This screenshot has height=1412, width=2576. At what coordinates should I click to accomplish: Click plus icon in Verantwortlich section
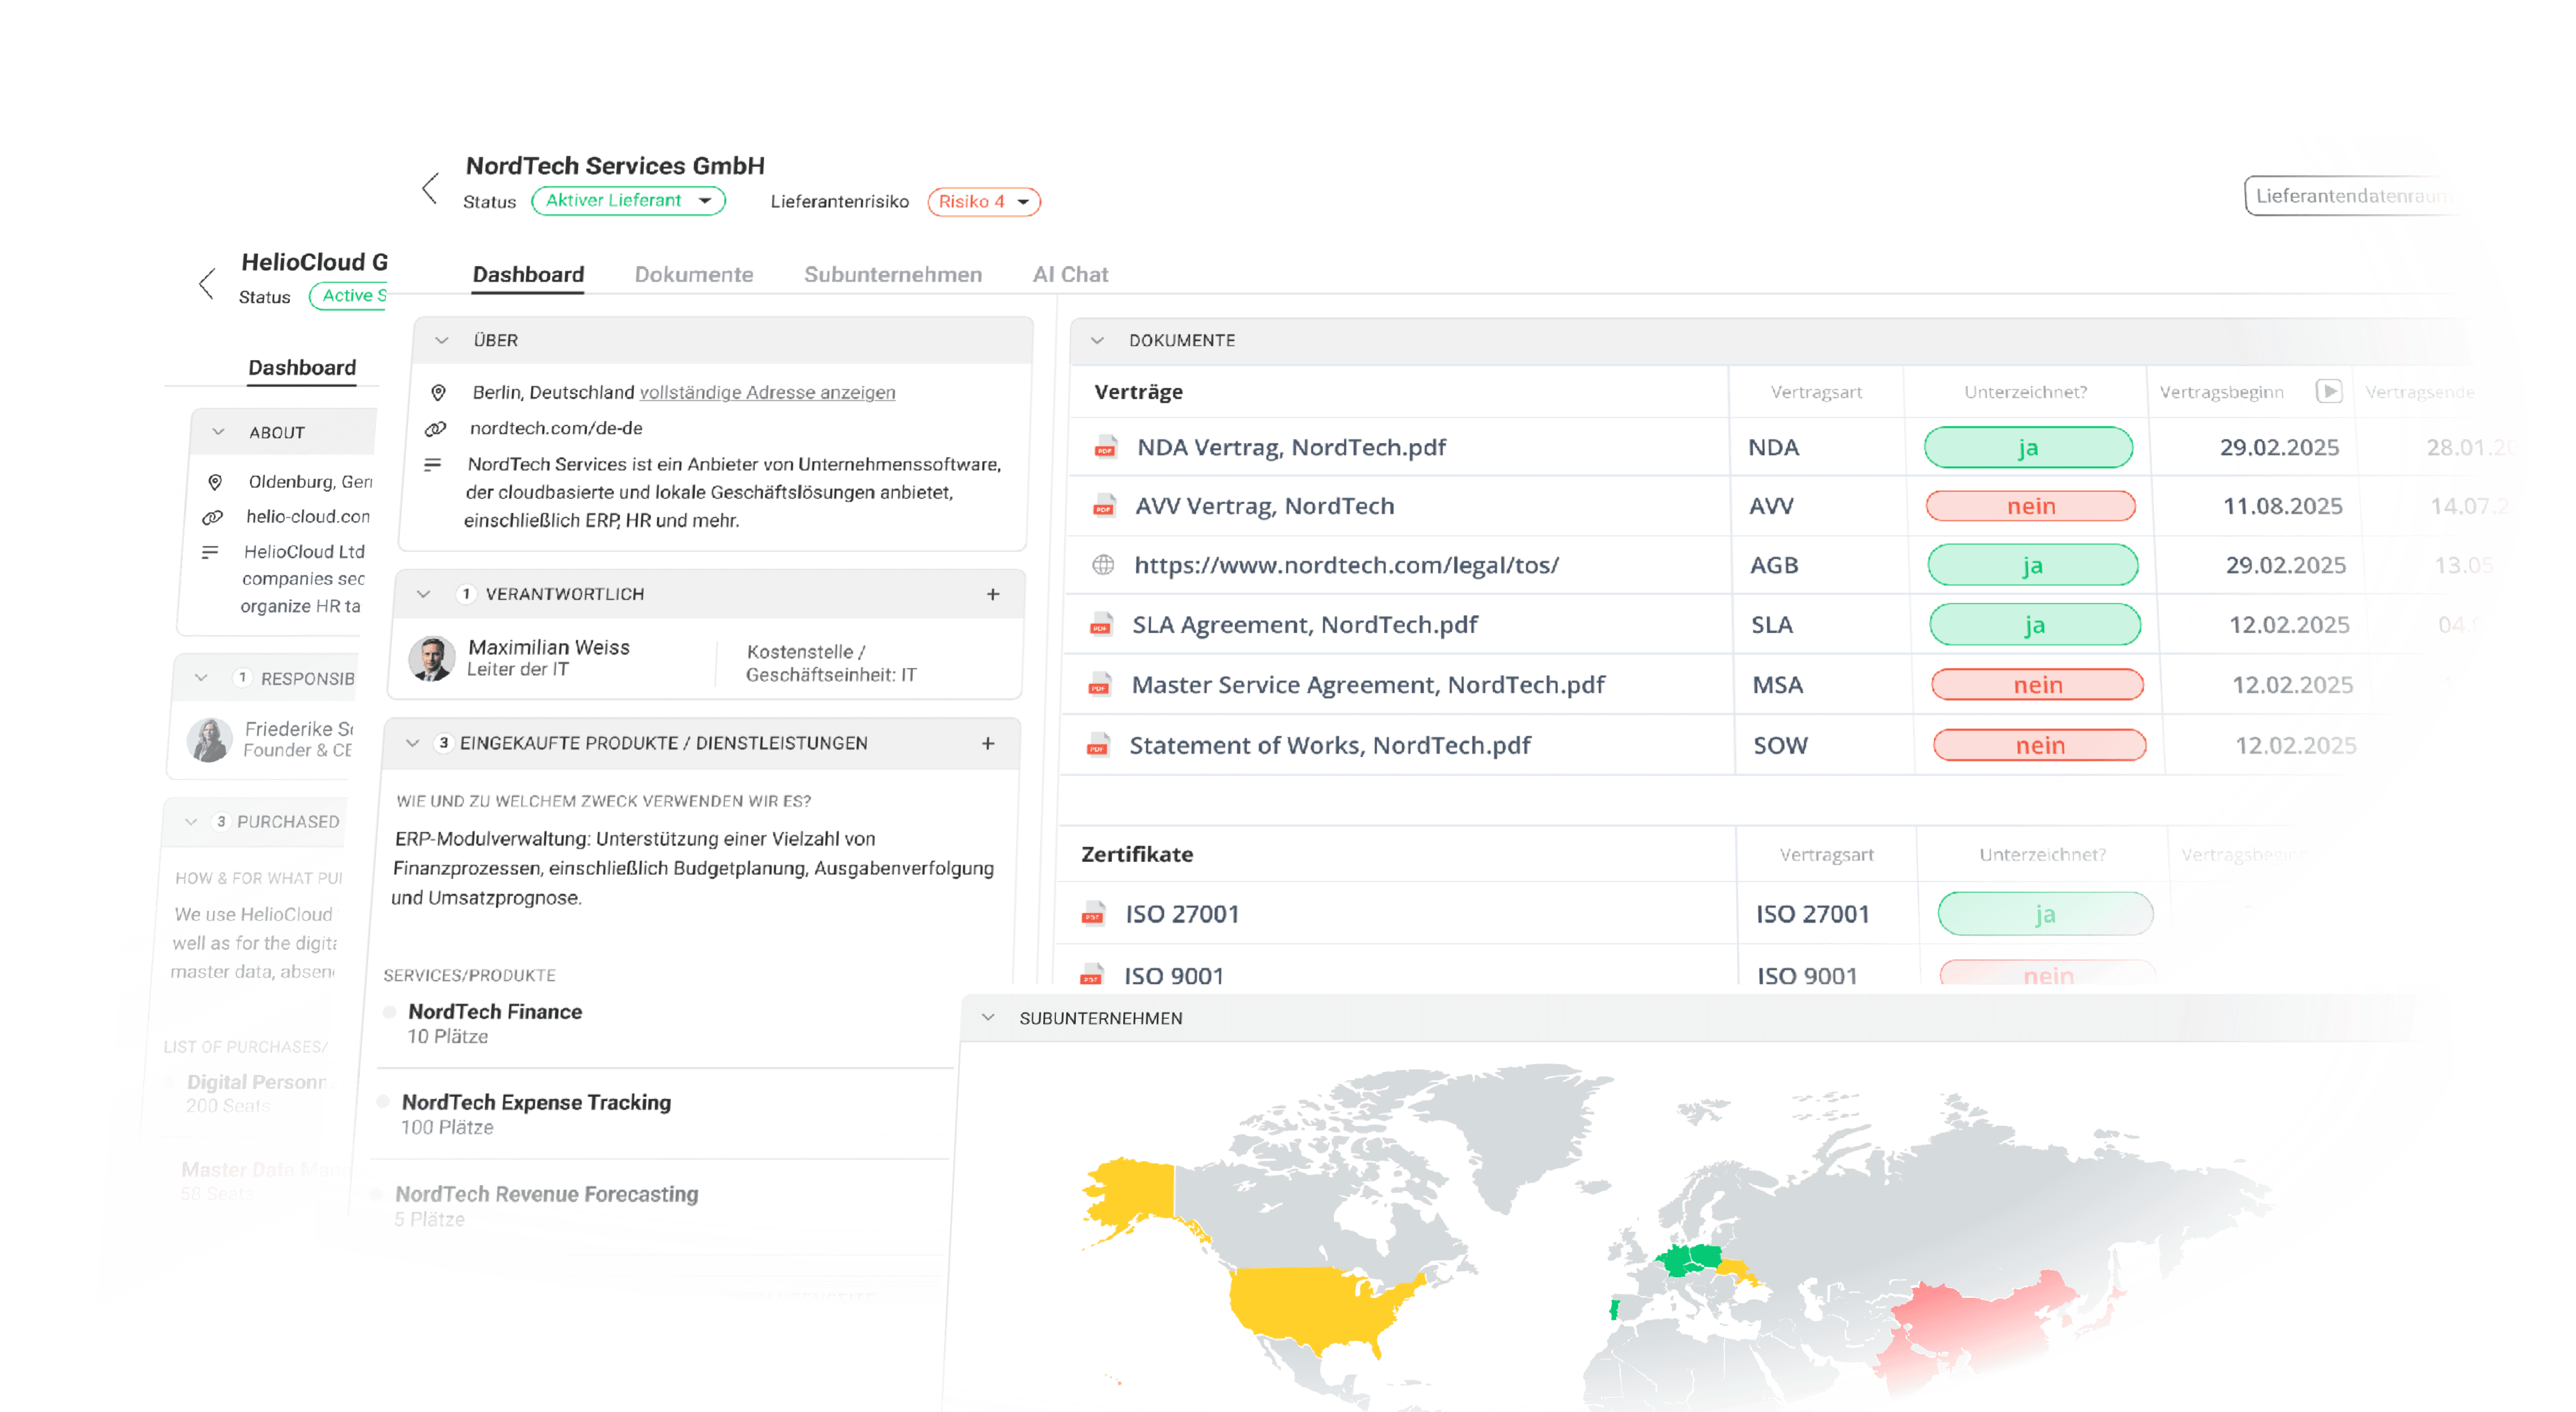(993, 594)
